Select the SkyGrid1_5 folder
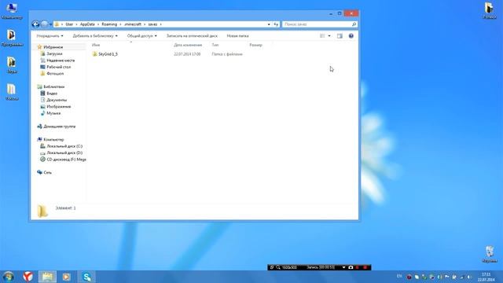This screenshot has height=283, width=503. point(108,54)
